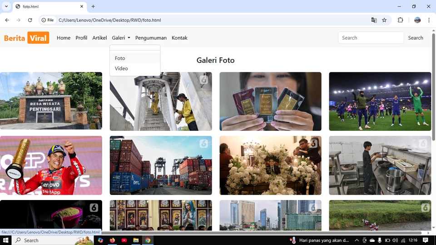Click the browser back arrow
The image size is (436, 245).
tap(7, 20)
